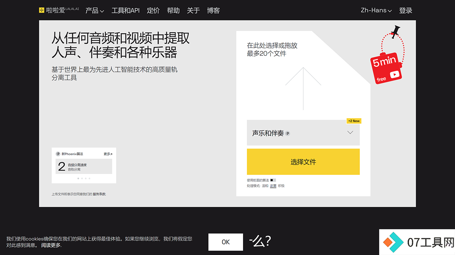Click the 音频分离速度 slide in Phoenix card
Viewport: 455px width, 255px height.
(x=84, y=167)
